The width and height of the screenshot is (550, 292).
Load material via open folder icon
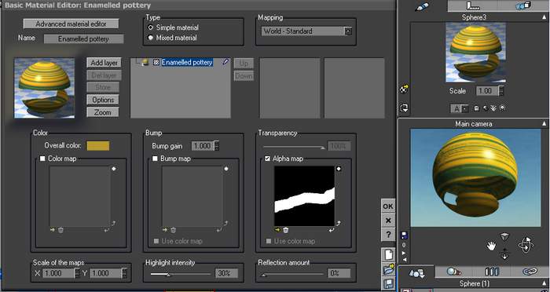click(388, 269)
